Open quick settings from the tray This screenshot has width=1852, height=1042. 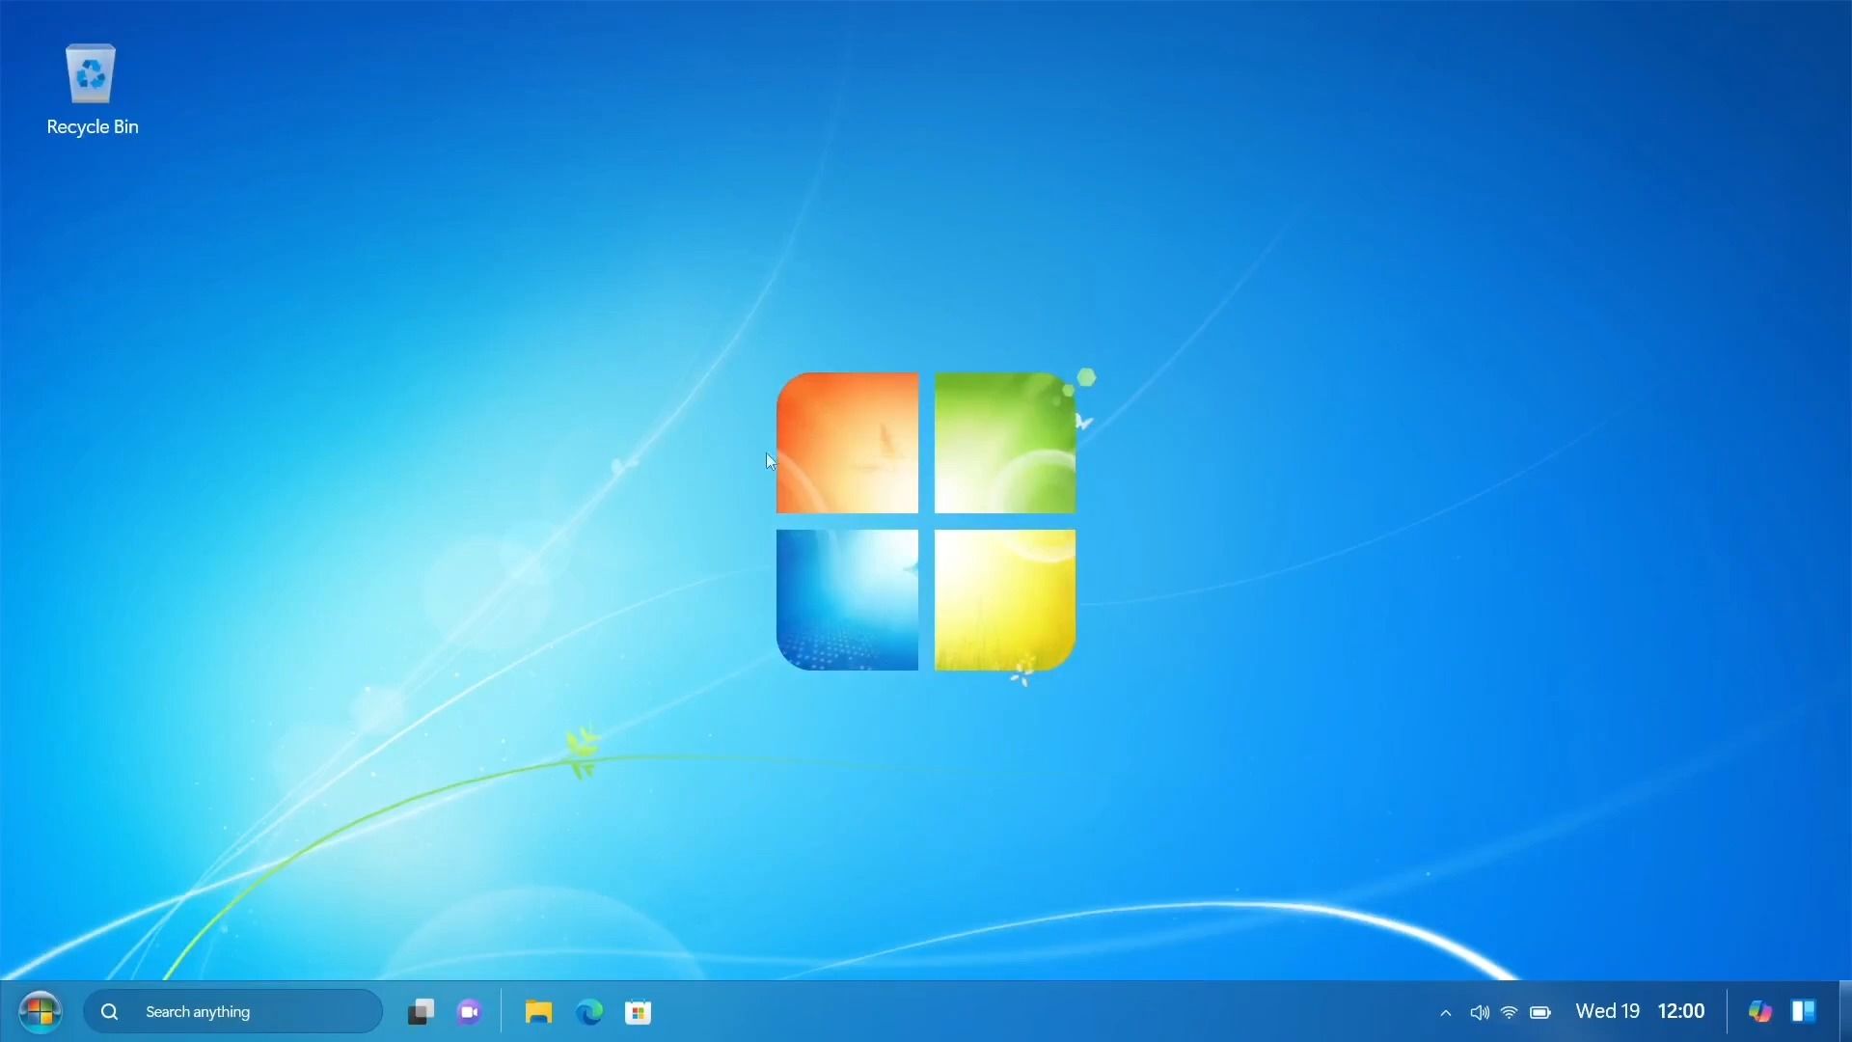pyautogui.click(x=1509, y=1012)
